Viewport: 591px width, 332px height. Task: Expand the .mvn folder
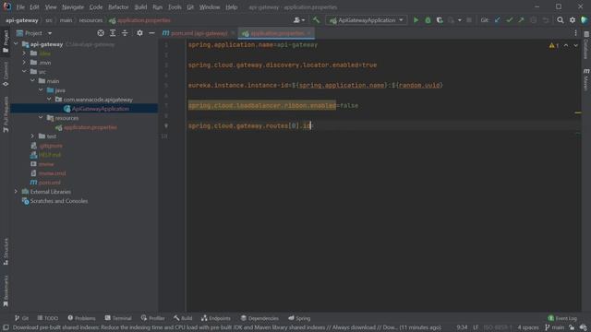pos(24,63)
